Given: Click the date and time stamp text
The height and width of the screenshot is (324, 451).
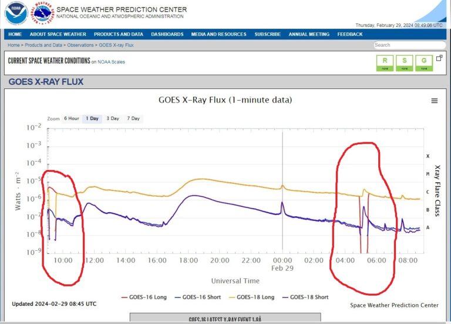Looking at the screenshot, I should (x=399, y=25).
